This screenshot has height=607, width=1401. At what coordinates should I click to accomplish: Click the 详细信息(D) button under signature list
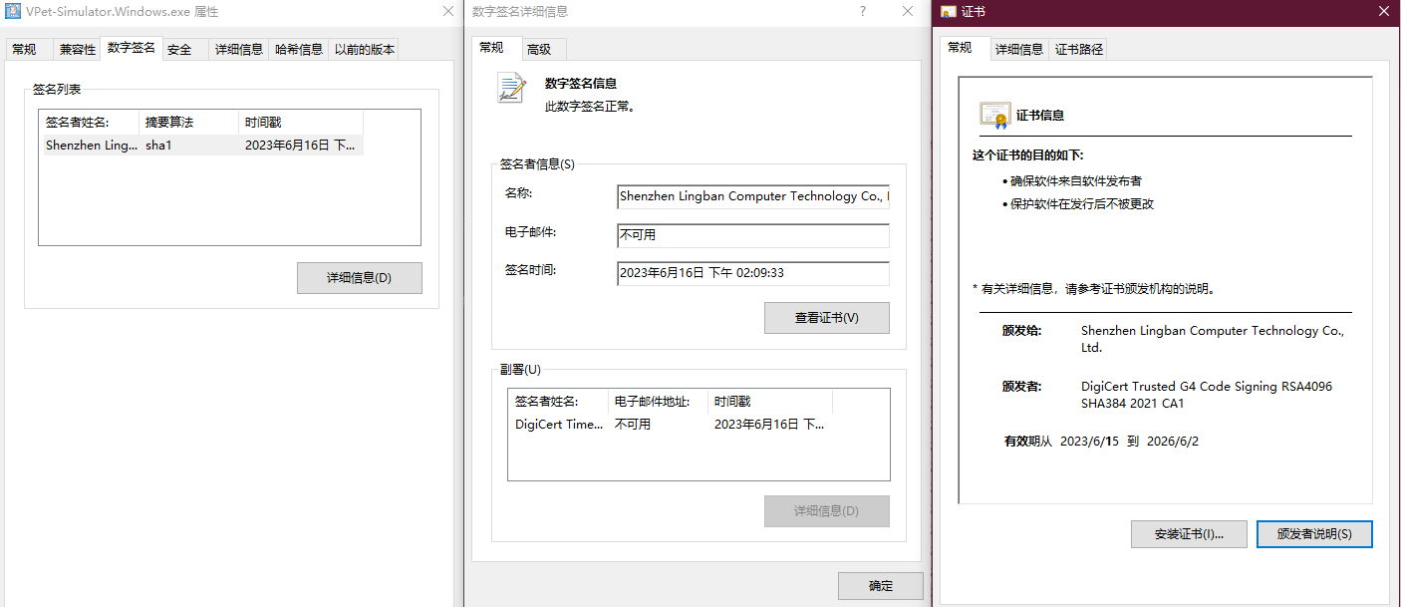pos(359,278)
